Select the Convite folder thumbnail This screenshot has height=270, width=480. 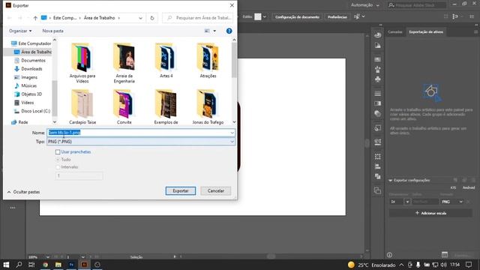pos(124,104)
